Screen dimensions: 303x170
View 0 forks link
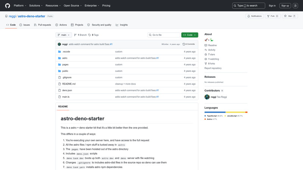pyautogui.click(x=210, y=63)
